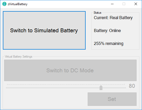This screenshot has width=142, height=110.
Task: Click the Status group box label
Action: (97, 13)
